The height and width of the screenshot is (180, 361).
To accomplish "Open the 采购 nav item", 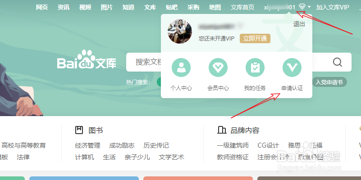I will tap(193, 7).
